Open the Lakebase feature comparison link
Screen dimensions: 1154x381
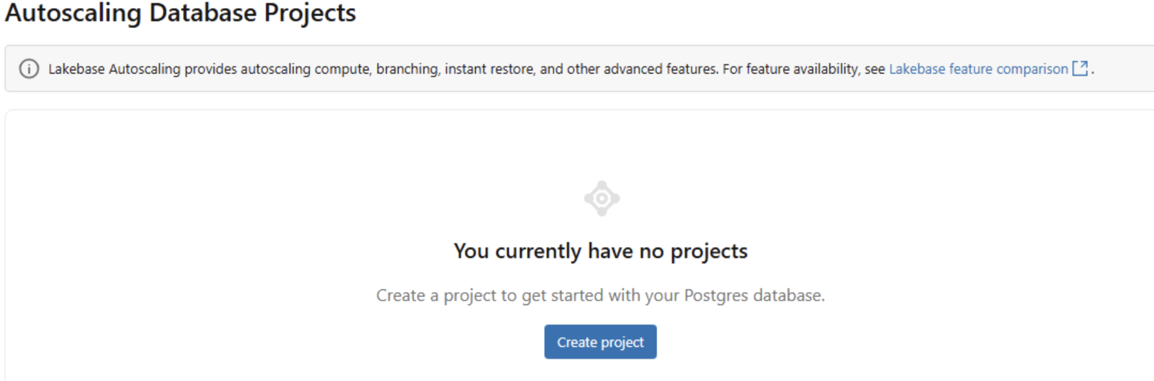point(978,69)
